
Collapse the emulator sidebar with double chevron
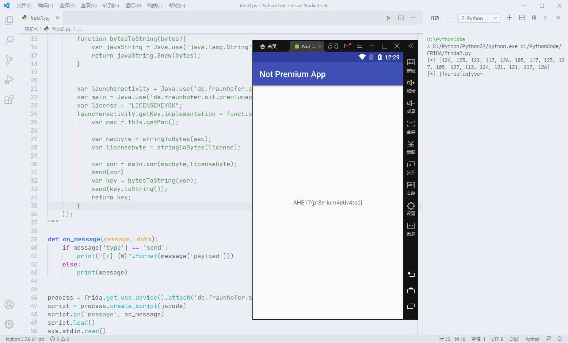411,46
